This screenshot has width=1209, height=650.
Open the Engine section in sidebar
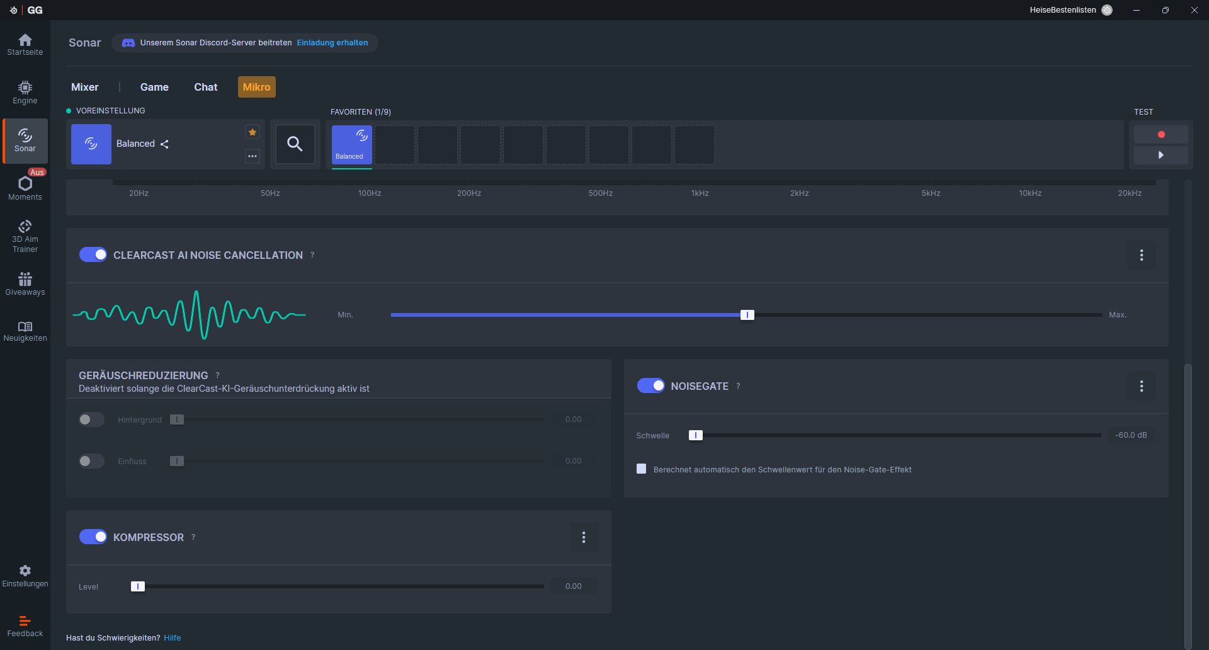point(25,93)
